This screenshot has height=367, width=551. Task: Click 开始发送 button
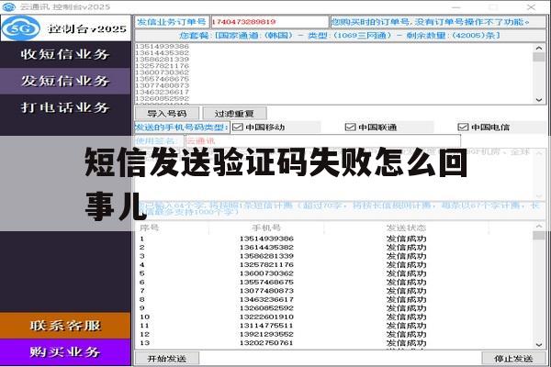point(167,359)
